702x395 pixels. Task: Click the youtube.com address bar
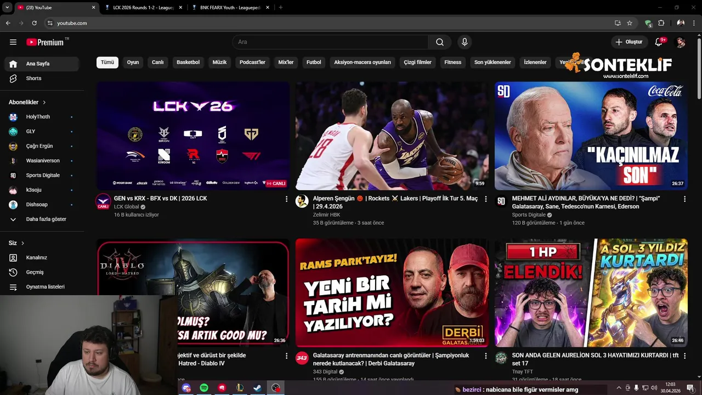tap(329, 23)
